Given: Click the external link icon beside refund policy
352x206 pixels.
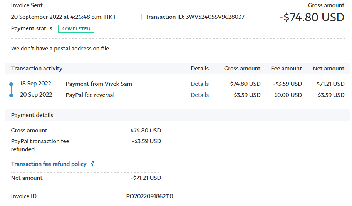Looking at the screenshot, I should [x=91, y=164].
